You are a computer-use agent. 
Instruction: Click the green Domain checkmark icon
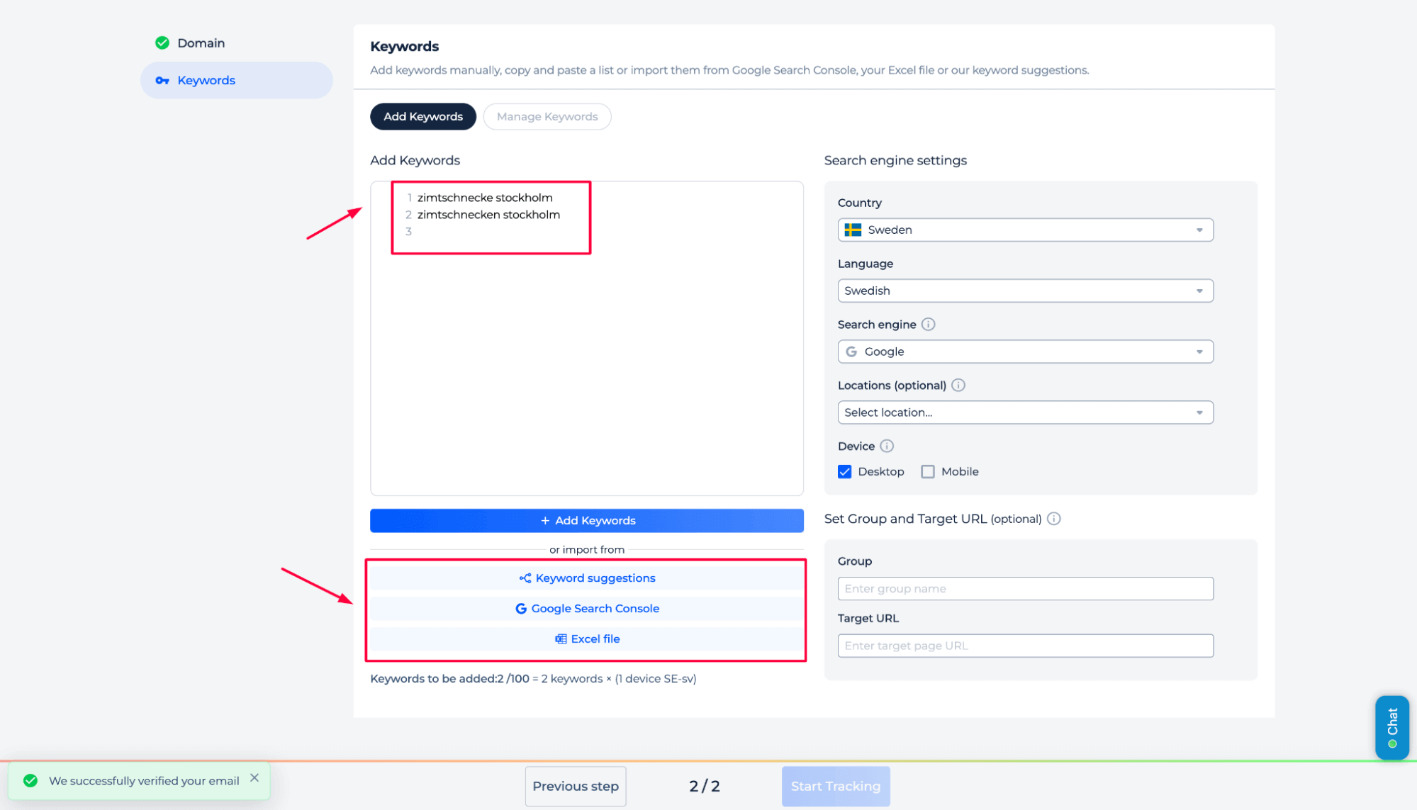pos(162,43)
